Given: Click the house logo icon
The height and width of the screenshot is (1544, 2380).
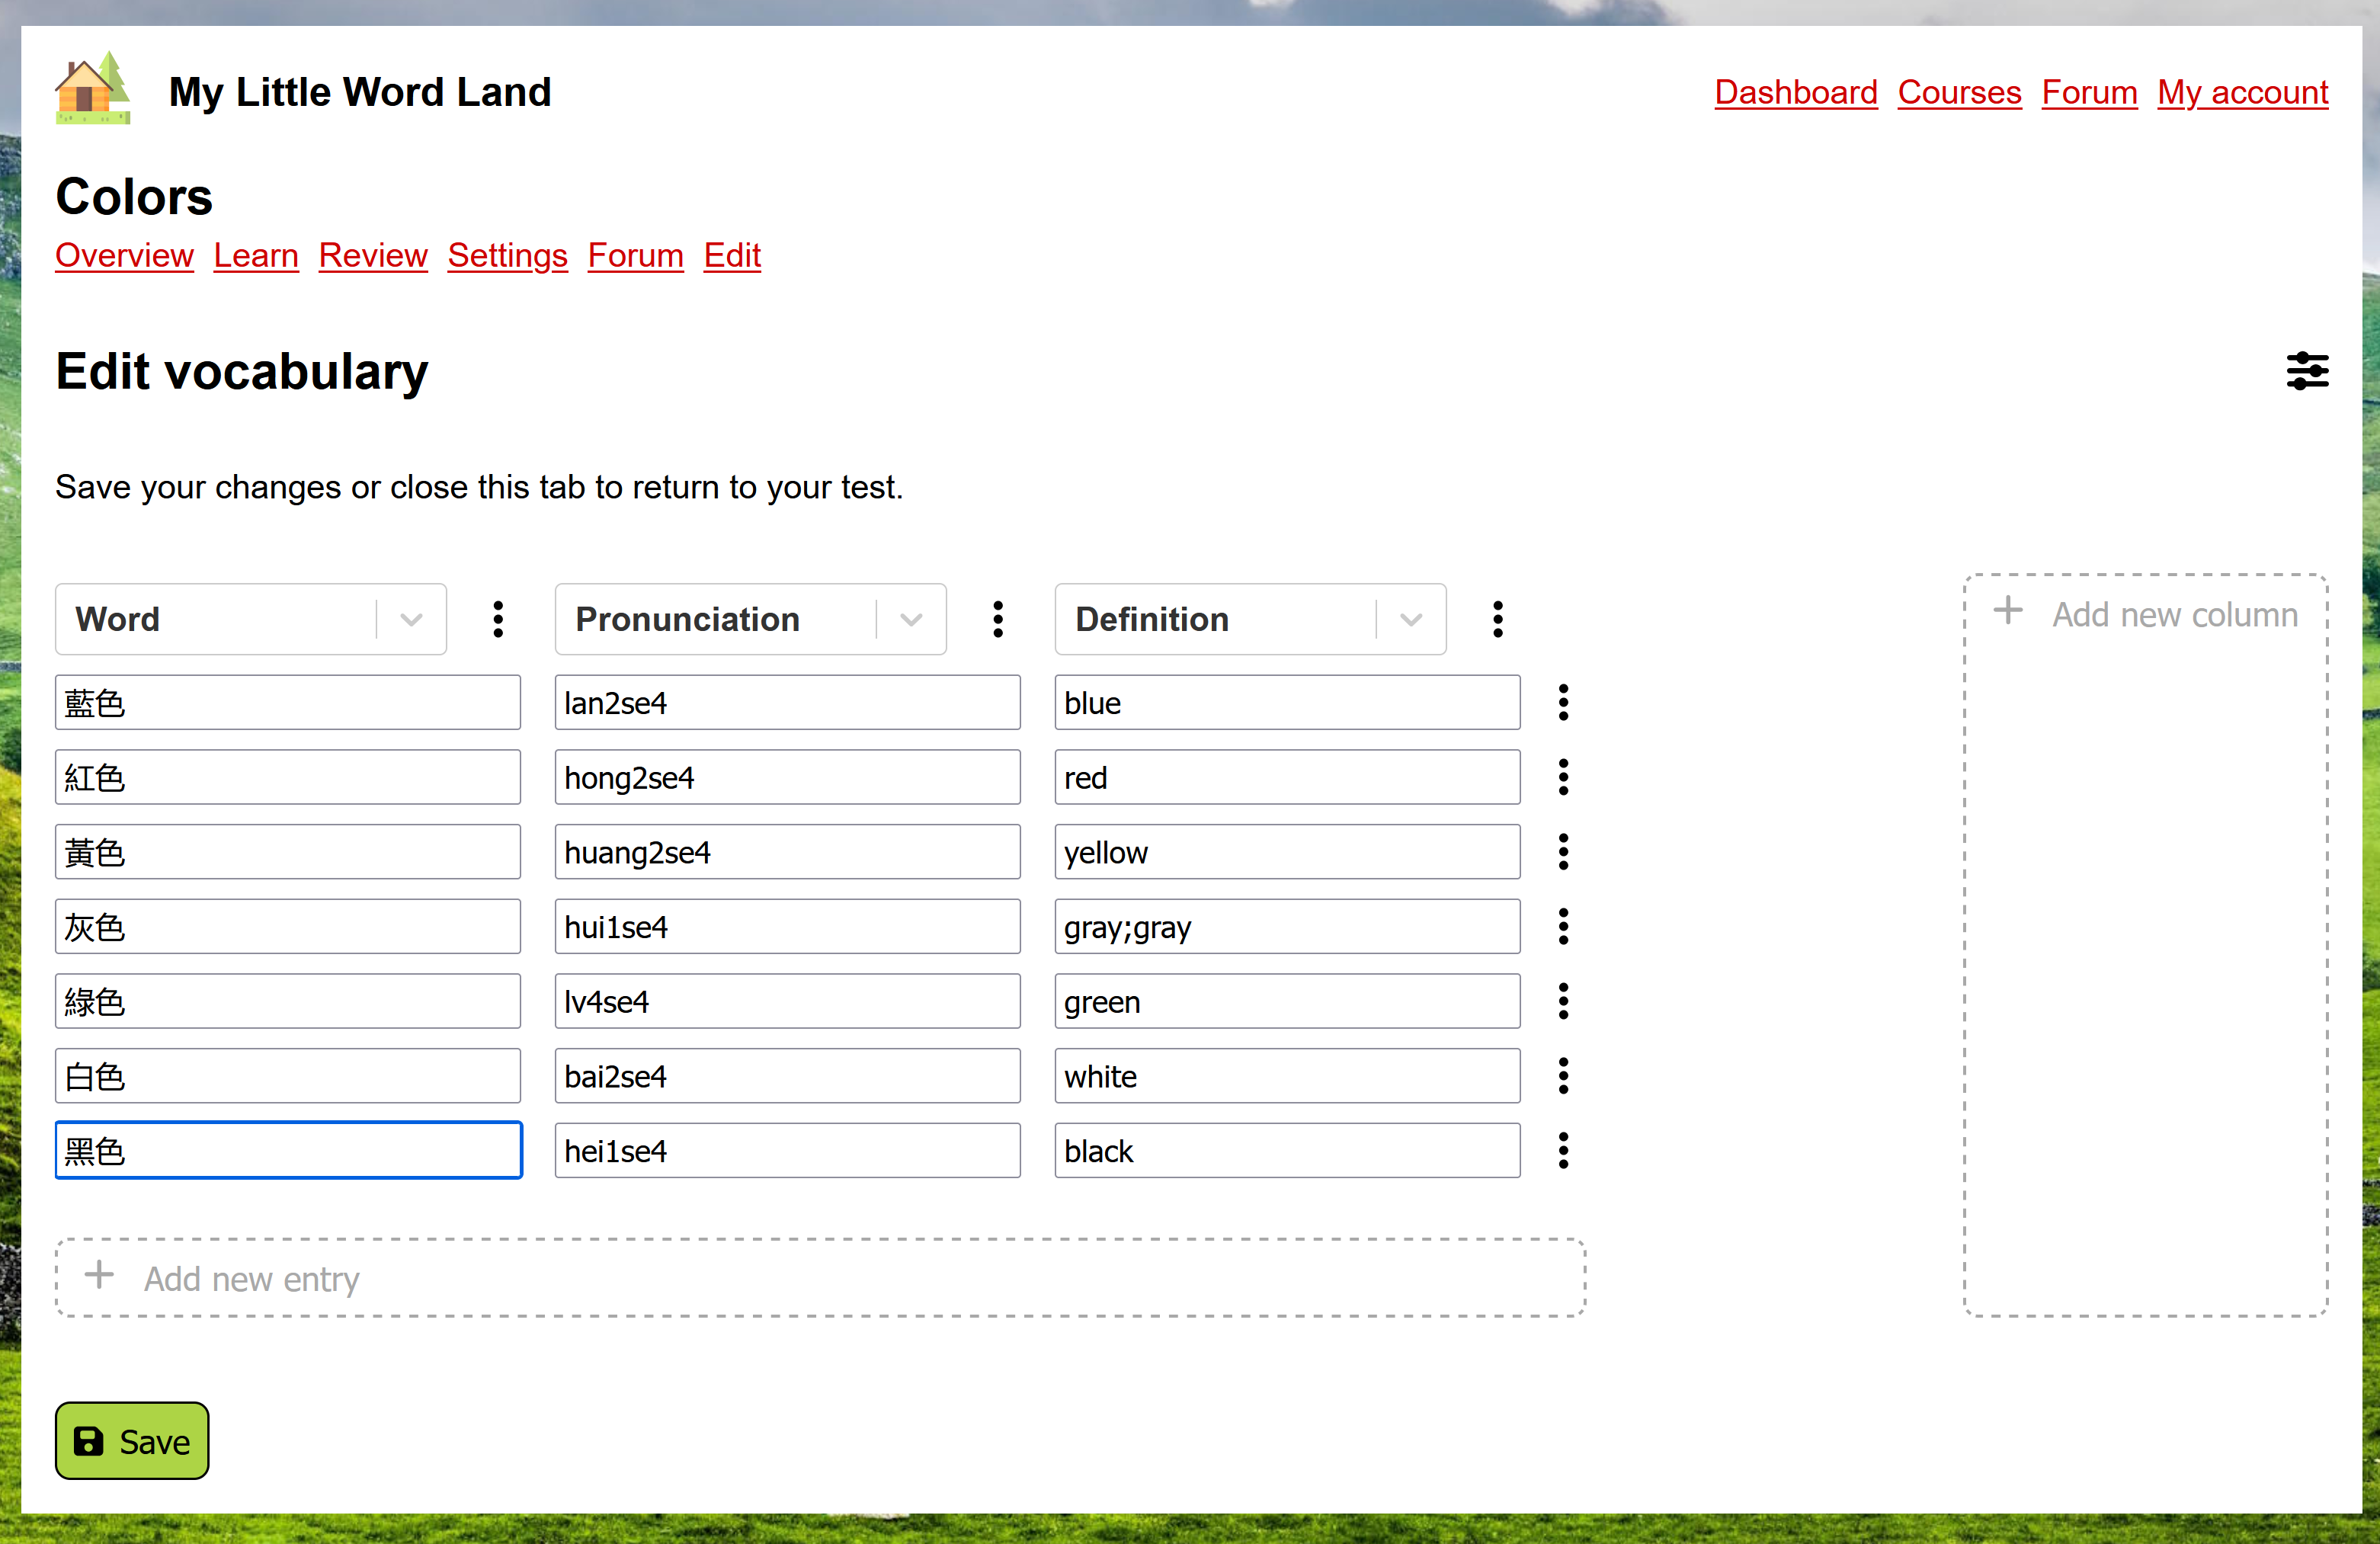Looking at the screenshot, I should point(93,89).
